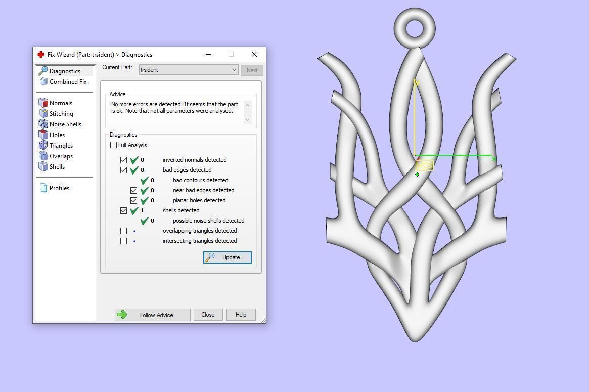Click the green check beside planar holes detected
The width and height of the screenshot is (589, 392).
click(144, 200)
